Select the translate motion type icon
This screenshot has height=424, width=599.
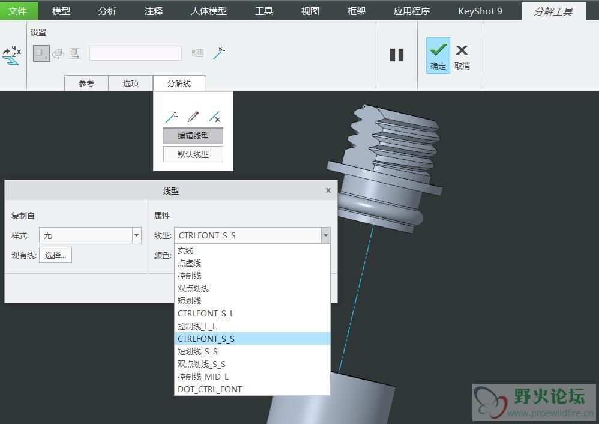point(41,54)
